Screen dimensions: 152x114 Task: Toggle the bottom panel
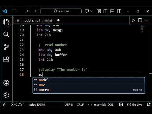click(112, 11)
